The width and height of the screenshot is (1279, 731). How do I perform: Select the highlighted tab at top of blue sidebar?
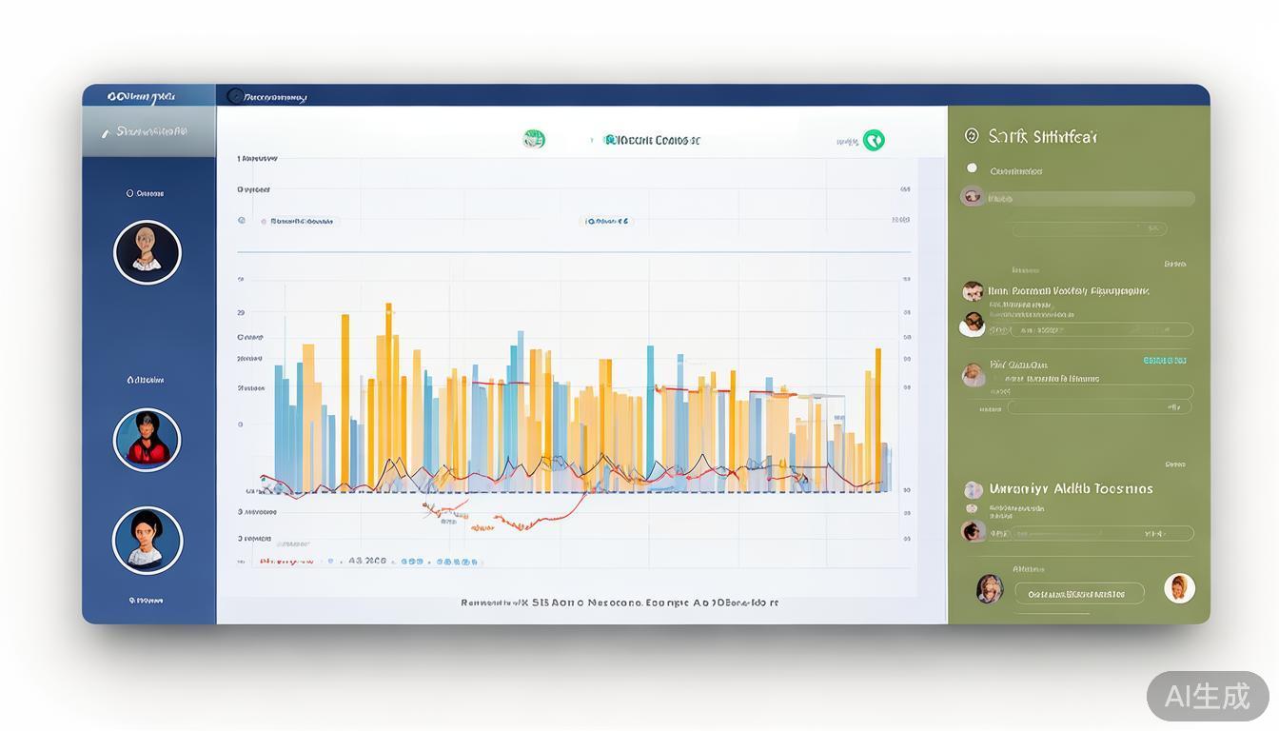coord(148,132)
